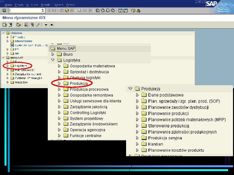
Task: Select Kanban folder
Action: pos(156,144)
